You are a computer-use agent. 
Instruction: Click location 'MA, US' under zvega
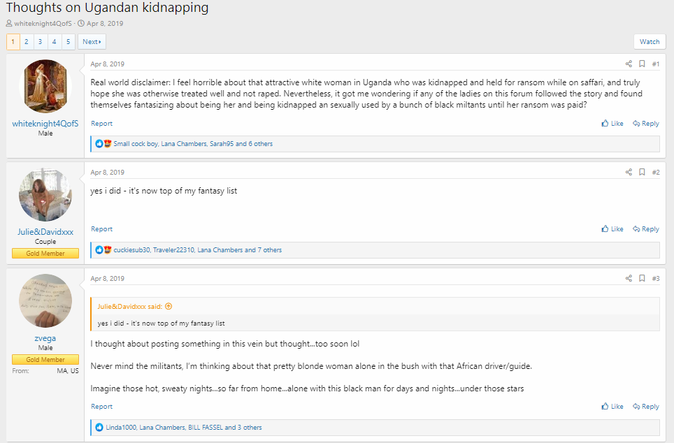[68, 371]
